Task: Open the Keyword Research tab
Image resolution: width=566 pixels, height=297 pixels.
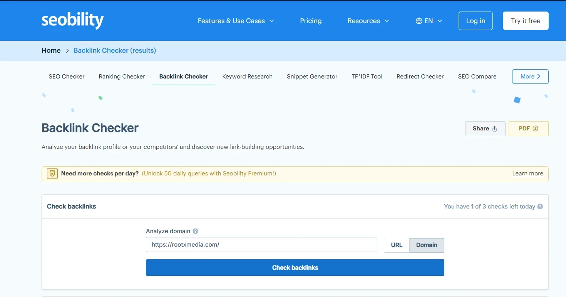Action: click(x=248, y=77)
